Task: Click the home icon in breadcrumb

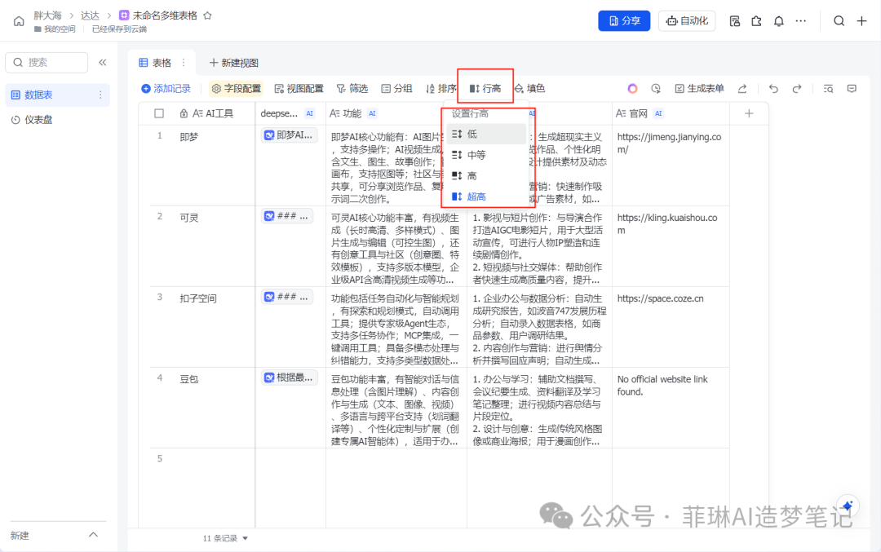Action: point(19,21)
